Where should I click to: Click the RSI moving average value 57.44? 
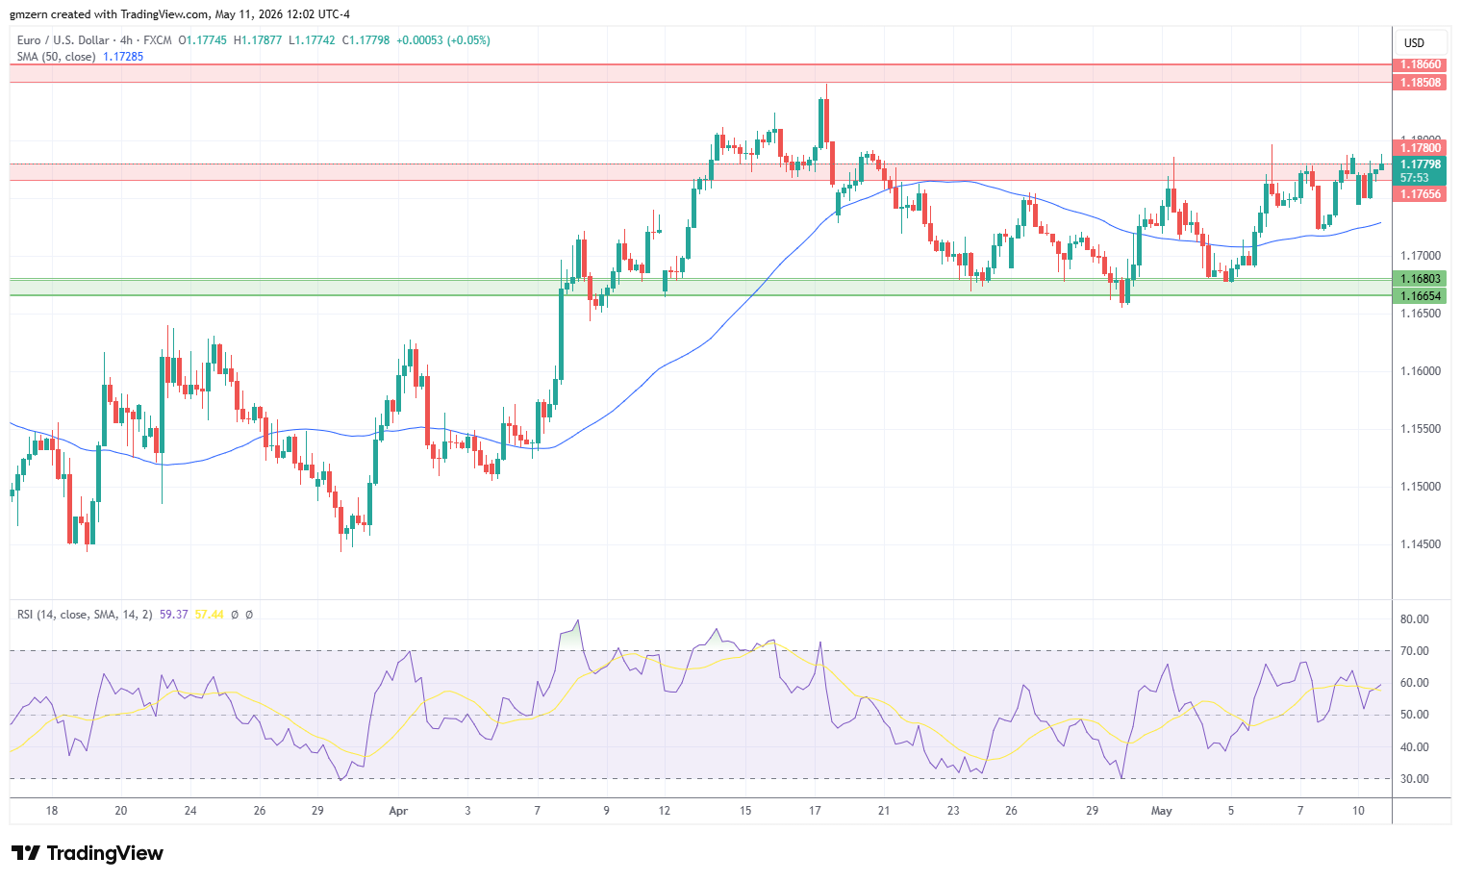[x=209, y=614]
